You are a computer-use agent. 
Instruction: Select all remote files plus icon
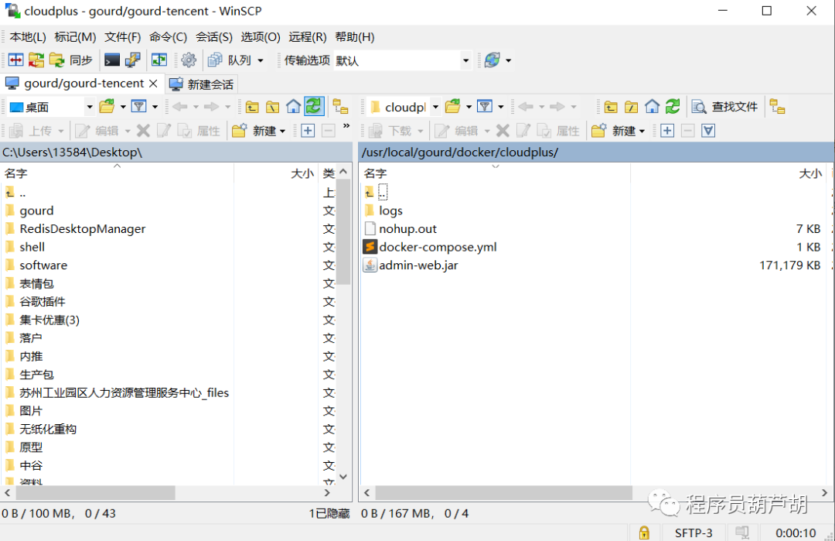click(x=667, y=131)
